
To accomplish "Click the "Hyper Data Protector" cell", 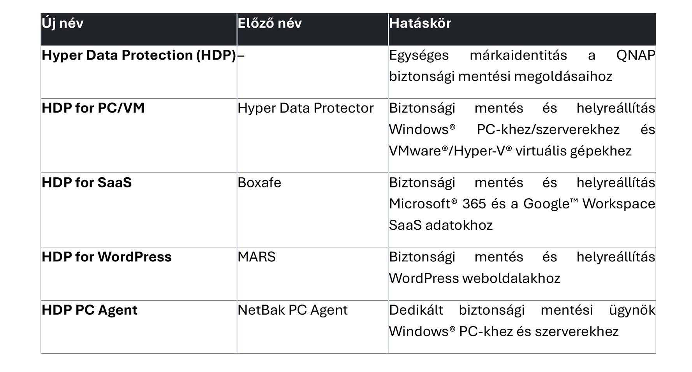I will pos(305,108).
